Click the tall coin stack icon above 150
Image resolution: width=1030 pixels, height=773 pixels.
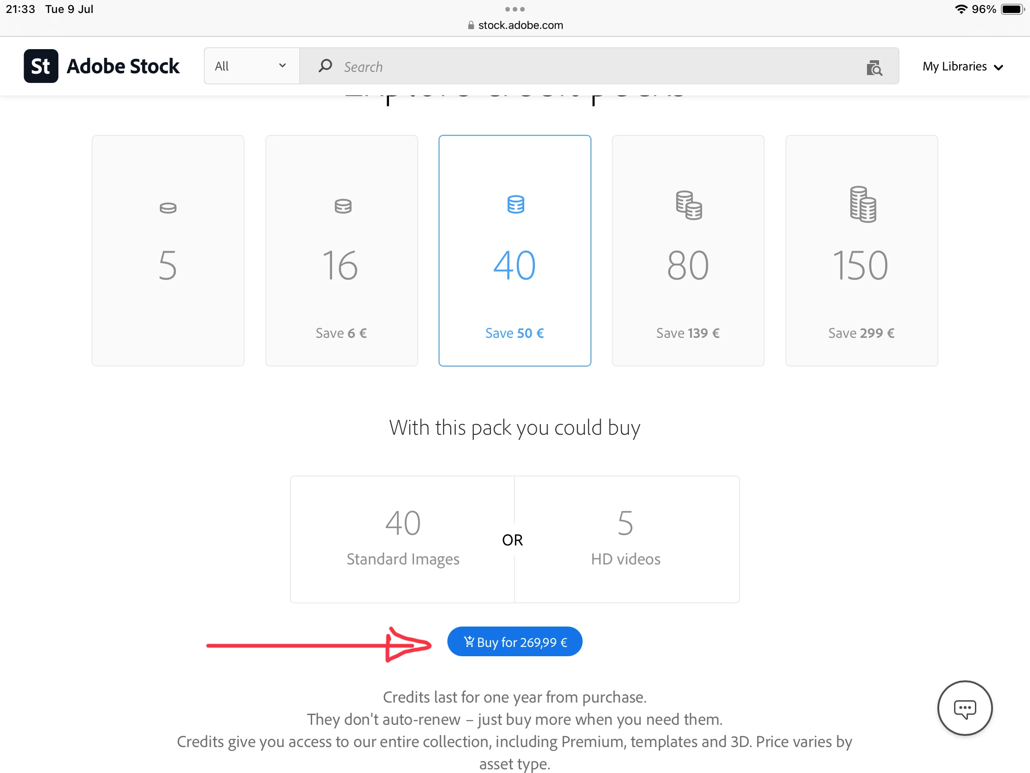point(862,204)
